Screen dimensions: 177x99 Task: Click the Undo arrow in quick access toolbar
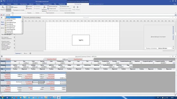[x=4, y=1]
